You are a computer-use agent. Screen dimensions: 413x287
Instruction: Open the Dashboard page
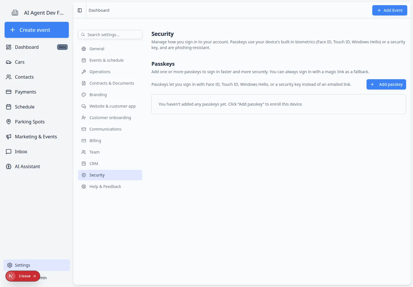[x=37, y=47]
